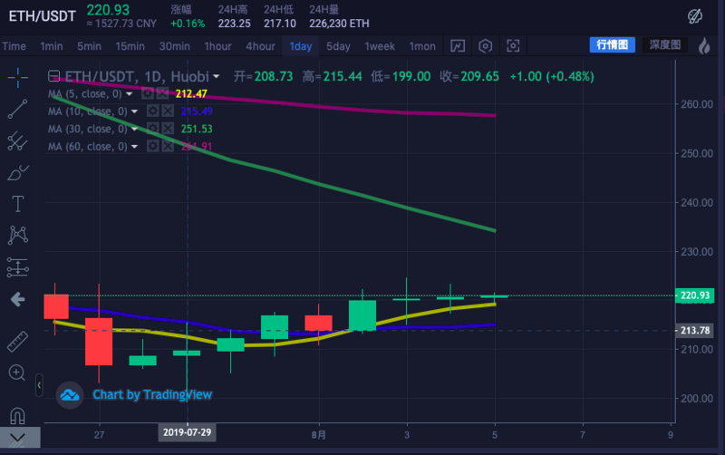The image size is (725, 455).
Task: Collapse the left drawing toolbar handle
Action: (x=39, y=385)
